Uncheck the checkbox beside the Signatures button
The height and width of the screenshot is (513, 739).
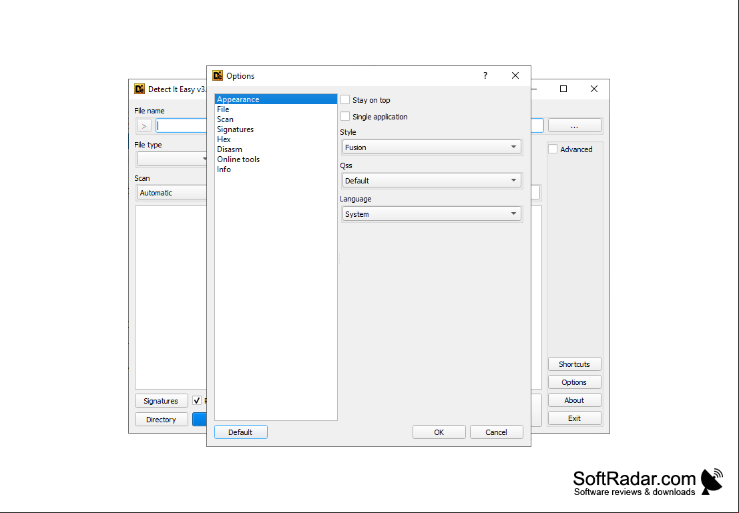197,401
